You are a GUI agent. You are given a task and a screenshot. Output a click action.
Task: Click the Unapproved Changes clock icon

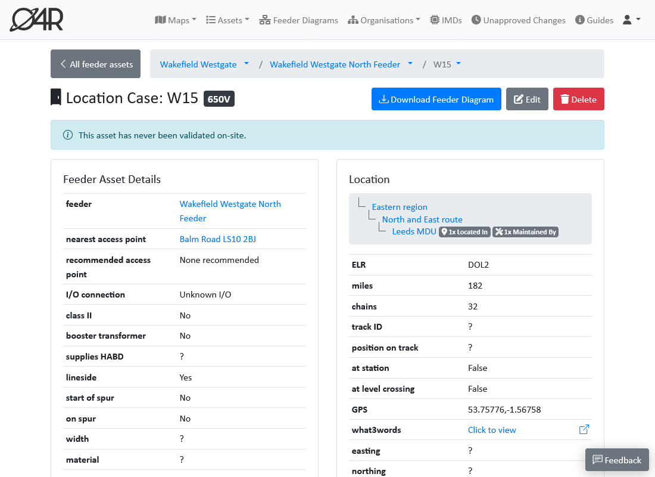coord(476,20)
